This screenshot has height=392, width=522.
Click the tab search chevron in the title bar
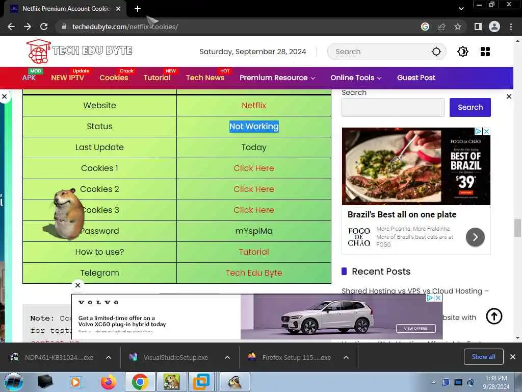pos(461,9)
